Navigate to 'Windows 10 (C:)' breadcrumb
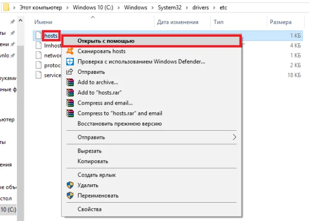Screen dimensions: 309x221 (x=93, y=8)
